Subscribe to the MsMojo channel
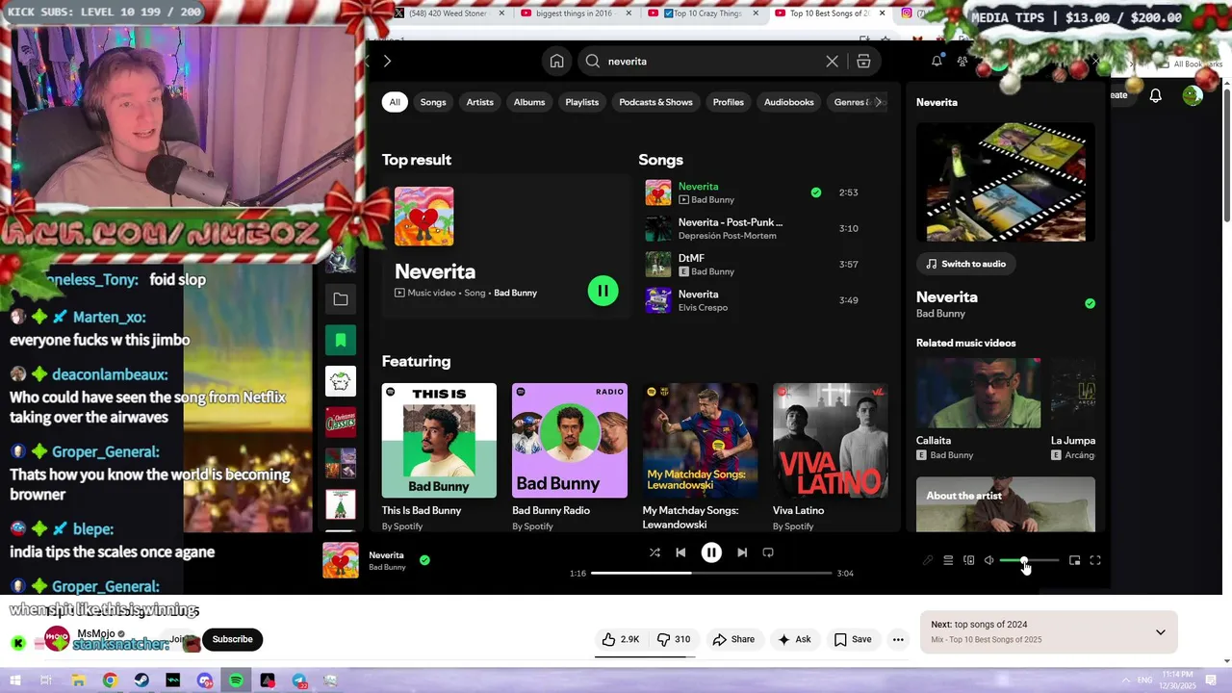 pos(232,639)
